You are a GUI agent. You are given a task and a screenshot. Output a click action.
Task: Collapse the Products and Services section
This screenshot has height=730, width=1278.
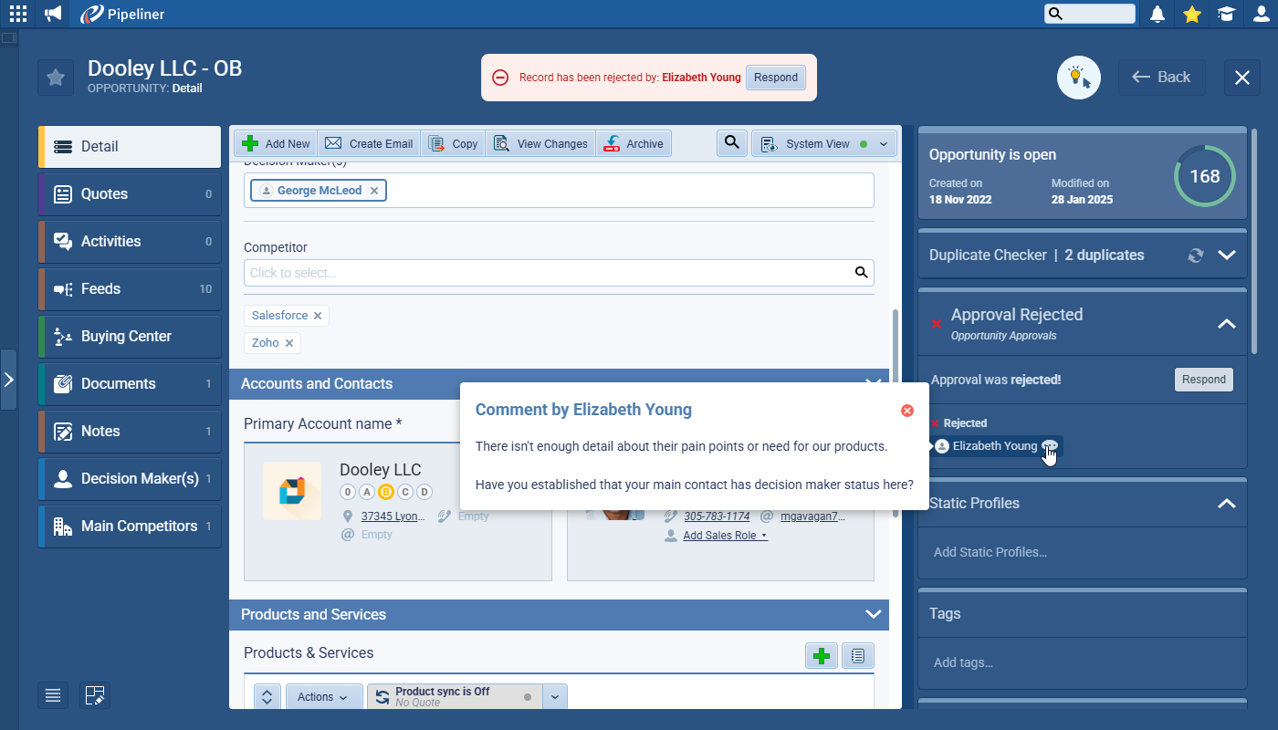tap(873, 614)
